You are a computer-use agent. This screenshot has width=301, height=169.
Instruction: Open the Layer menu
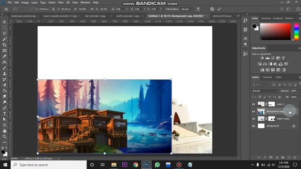click(x=34, y=2)
